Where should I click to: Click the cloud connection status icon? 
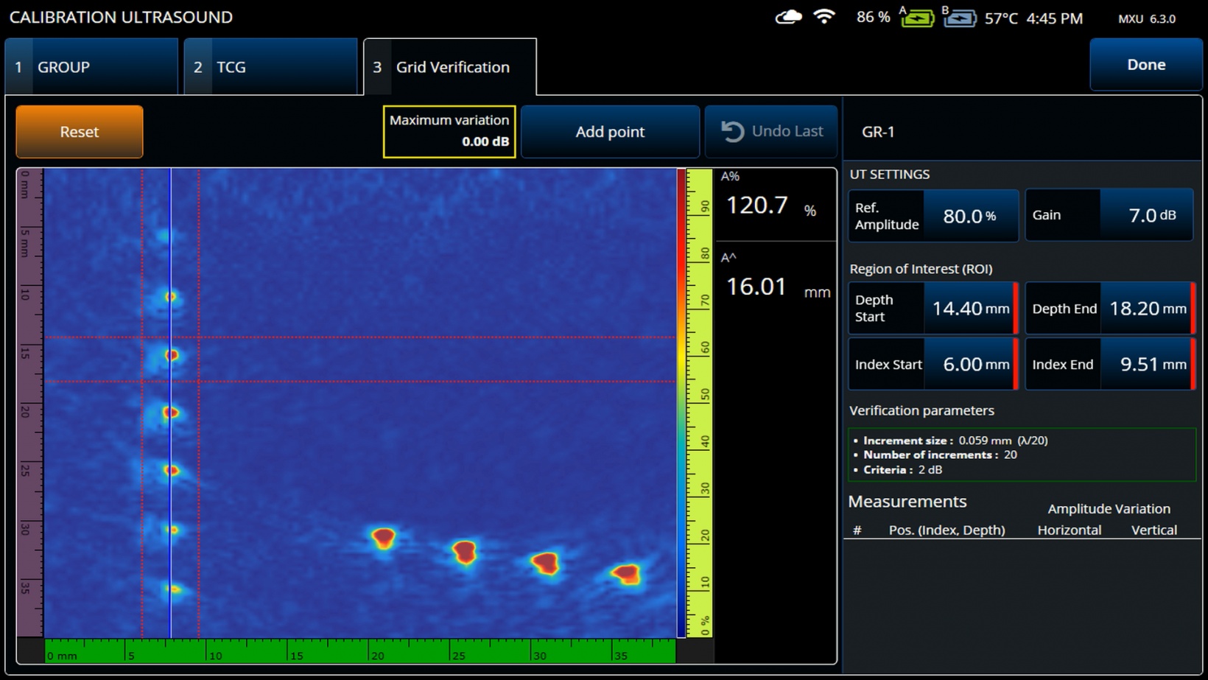click(788, 17)
